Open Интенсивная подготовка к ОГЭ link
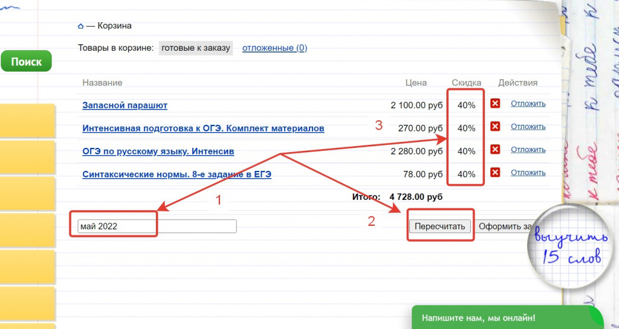This screenshot has width=619, height=329. (x=203, y=129)
